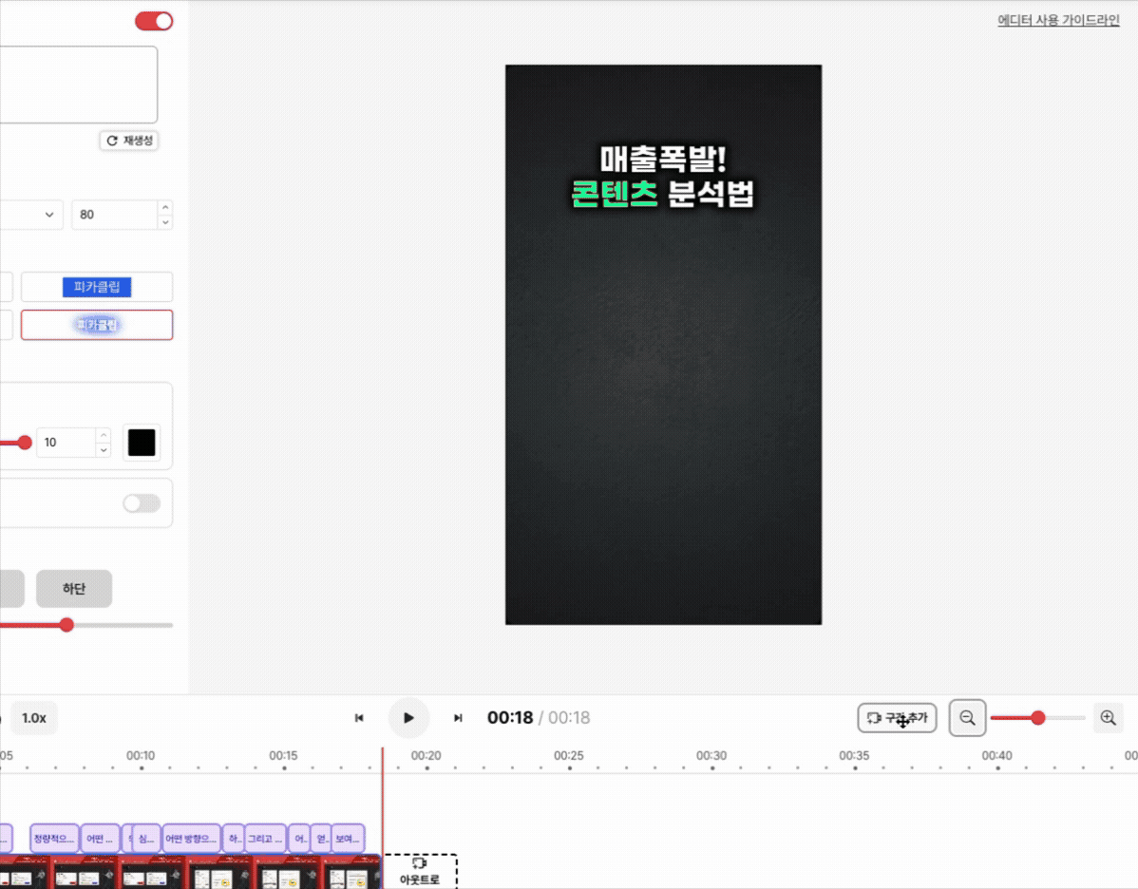Click the 1.0x playback speed button

[34, 718]
